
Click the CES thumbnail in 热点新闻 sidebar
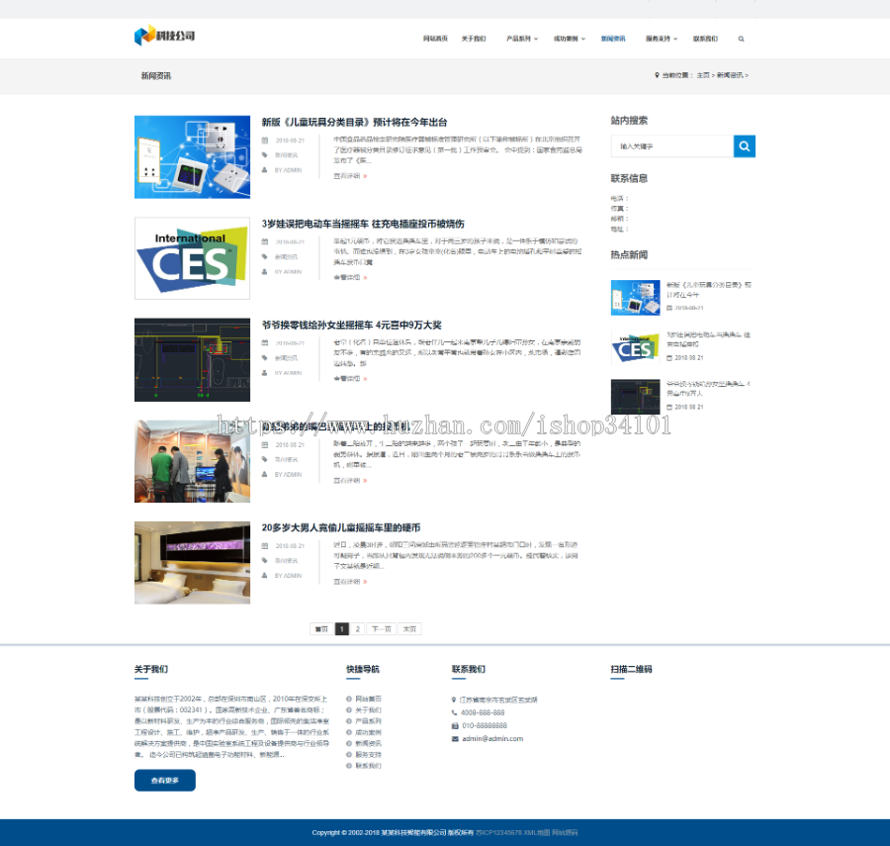(x=634, y=348)
